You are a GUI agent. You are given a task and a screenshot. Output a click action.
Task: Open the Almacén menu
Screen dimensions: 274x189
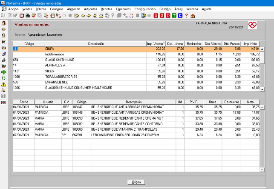coord(74,9)
